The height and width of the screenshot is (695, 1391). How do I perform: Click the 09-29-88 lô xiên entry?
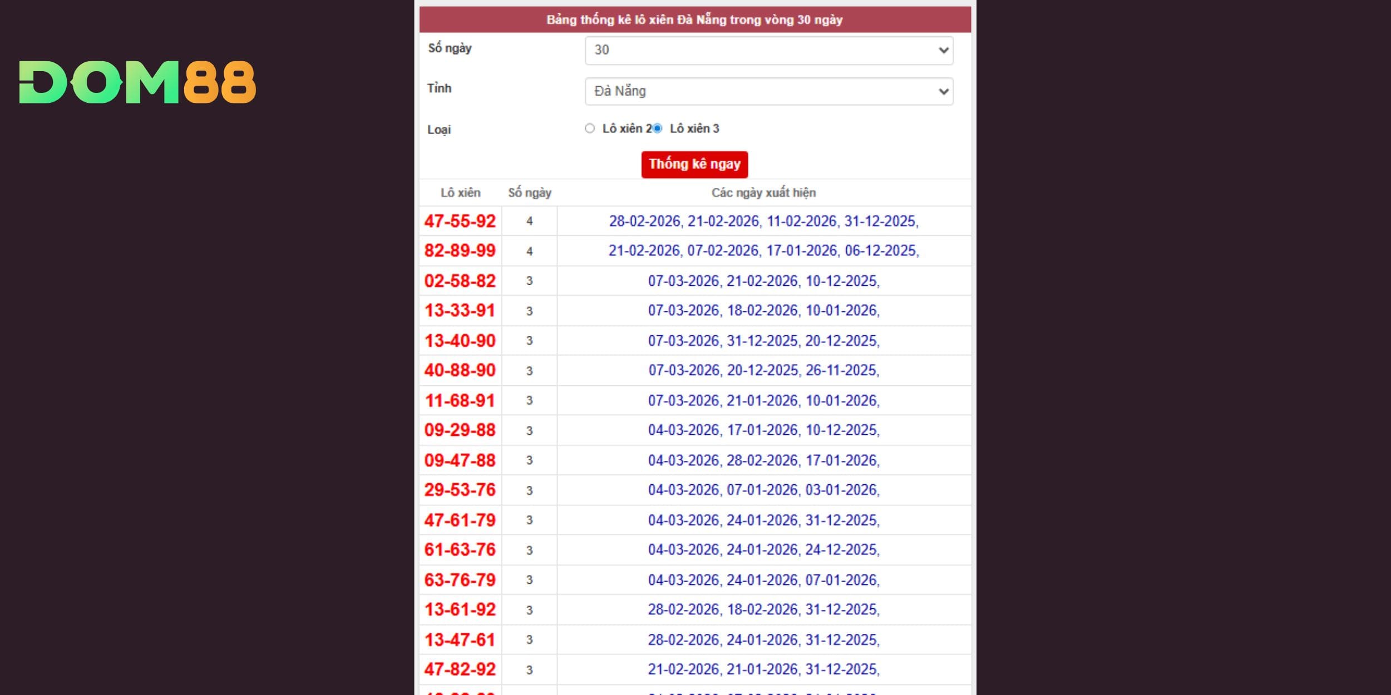[x=460, y=430]
